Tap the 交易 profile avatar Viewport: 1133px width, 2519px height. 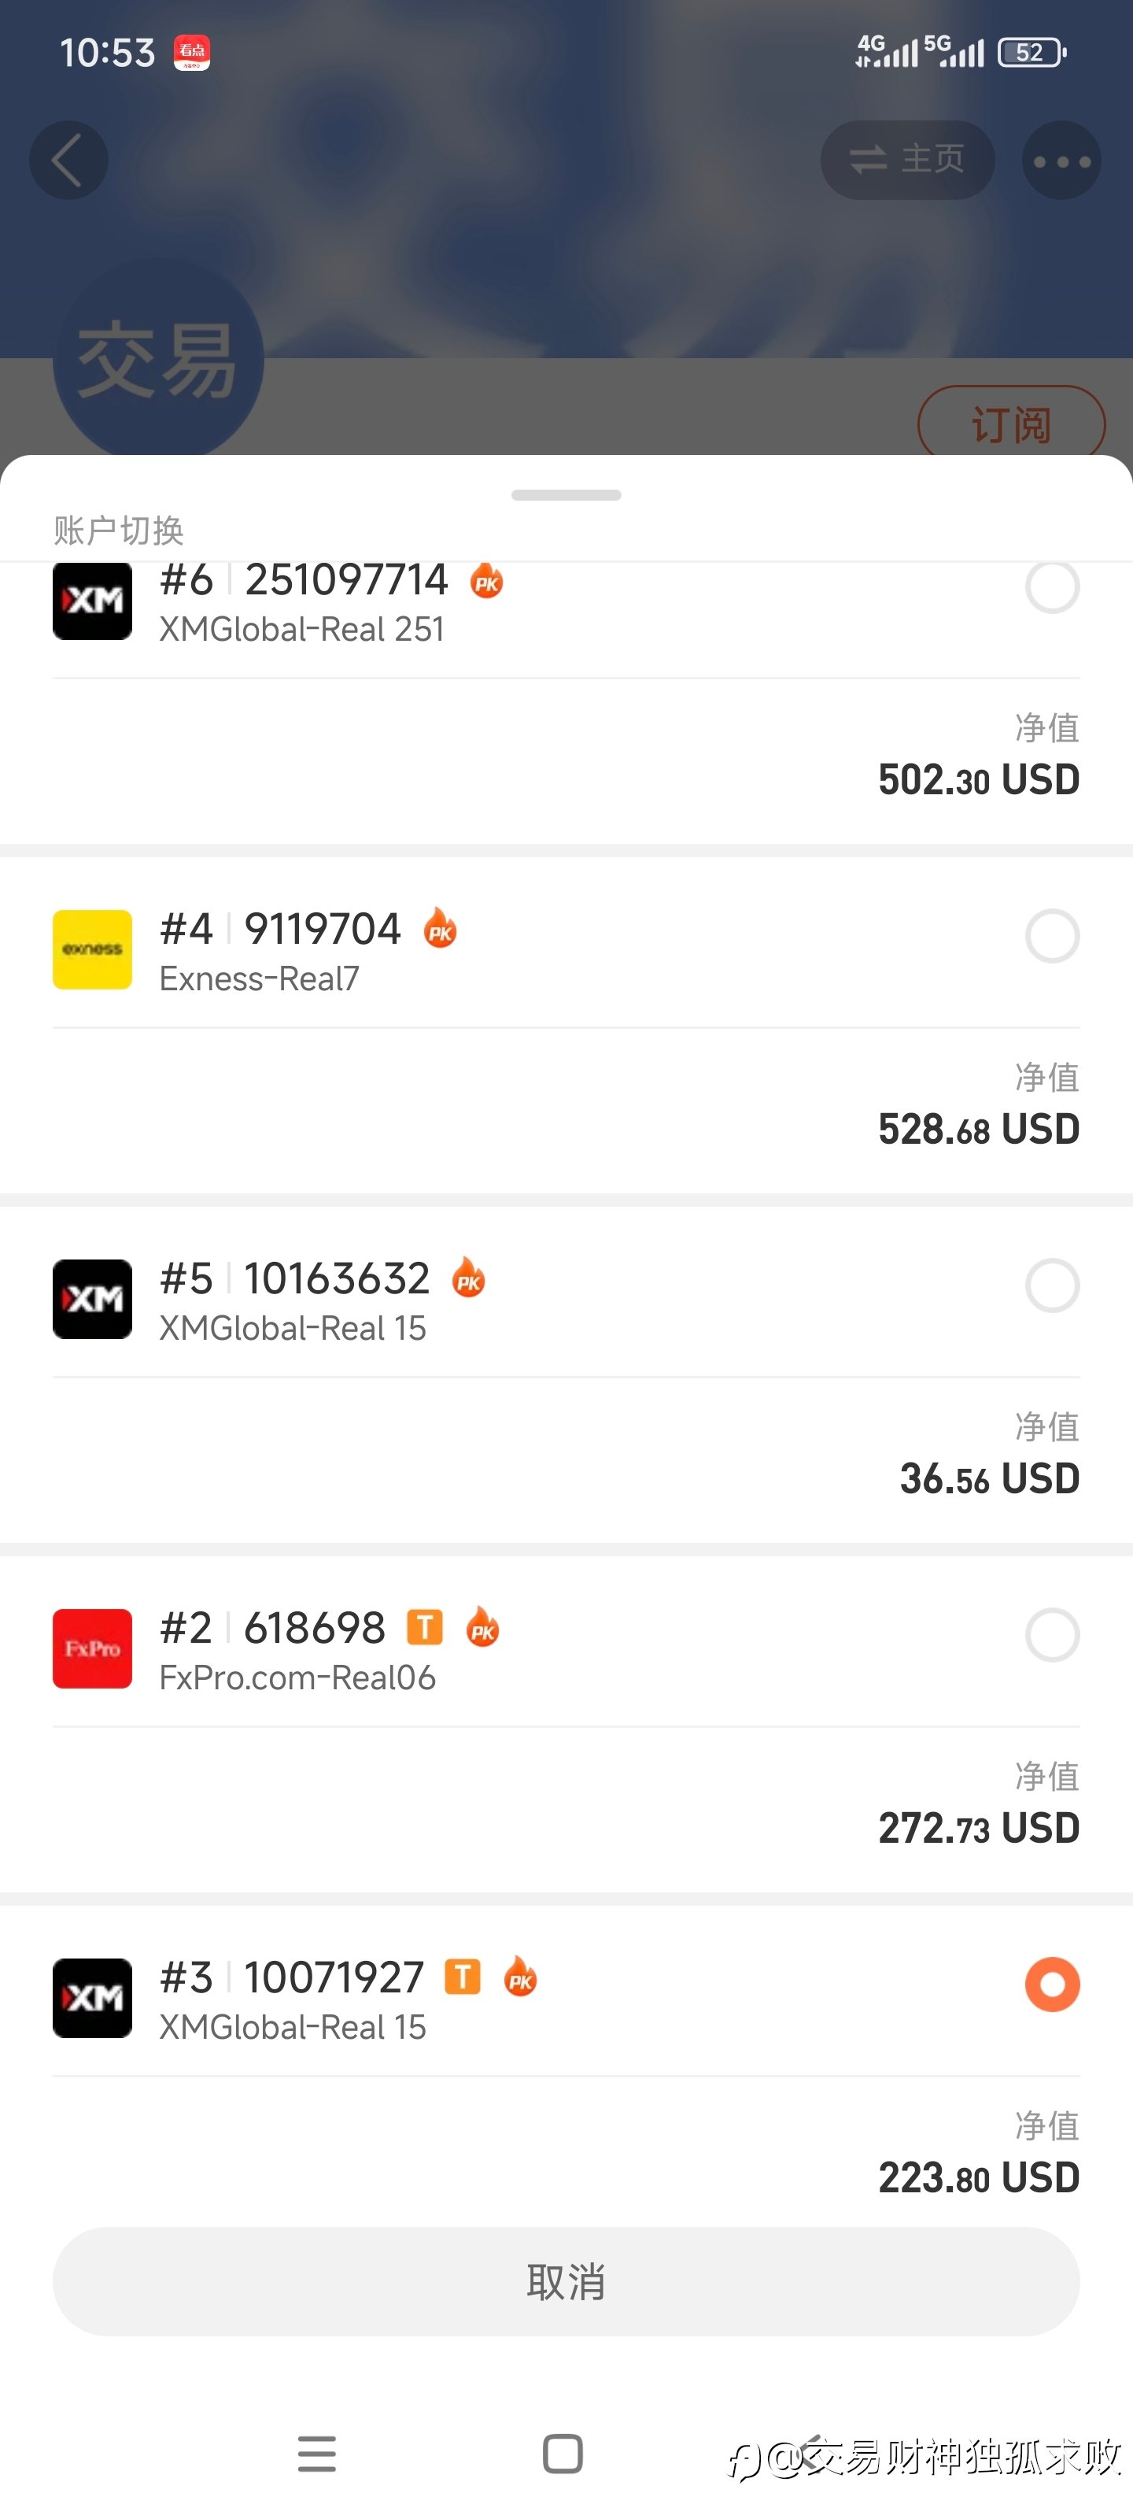157,360
